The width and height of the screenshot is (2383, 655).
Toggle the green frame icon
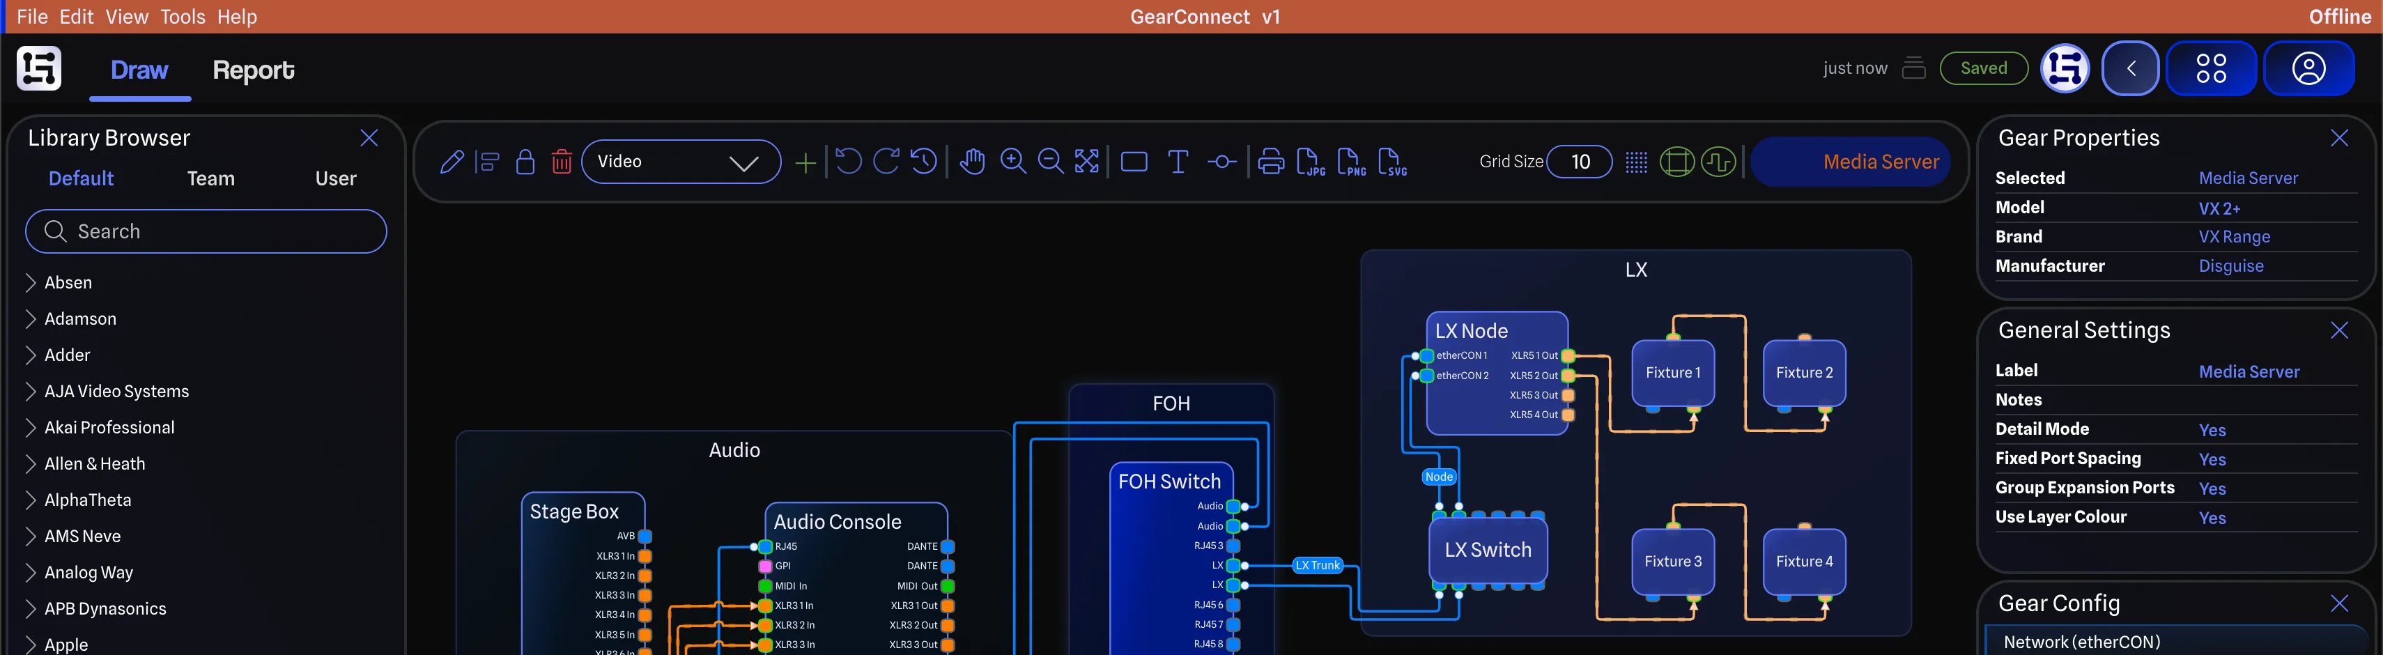[x=1676, y=162]
